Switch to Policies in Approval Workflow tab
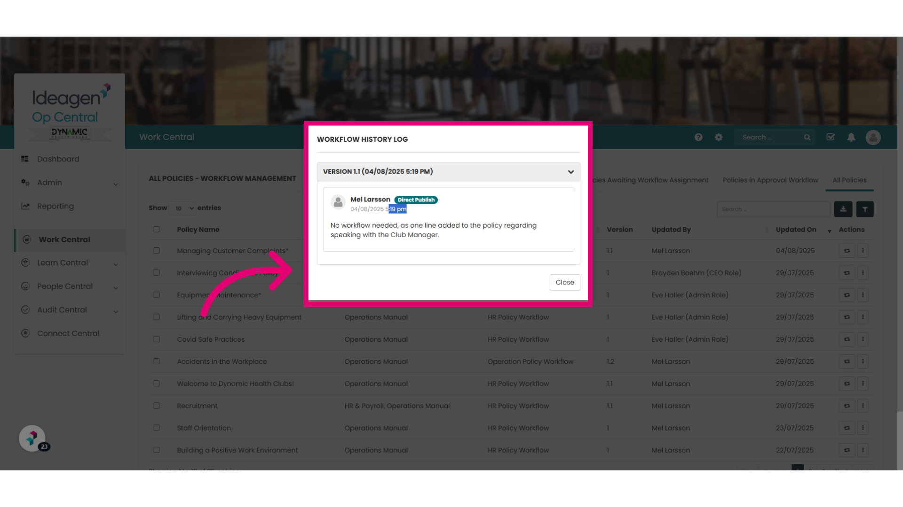This screenshot has height=507, width=903. pos(770,180)
